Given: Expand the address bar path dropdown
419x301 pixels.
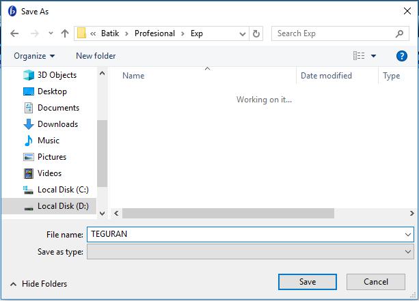Looking at the screenshot, I should pyautogui.click(x=243, y=33).
